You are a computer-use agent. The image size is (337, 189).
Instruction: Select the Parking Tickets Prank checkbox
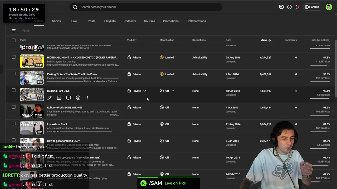pos(14,73)
